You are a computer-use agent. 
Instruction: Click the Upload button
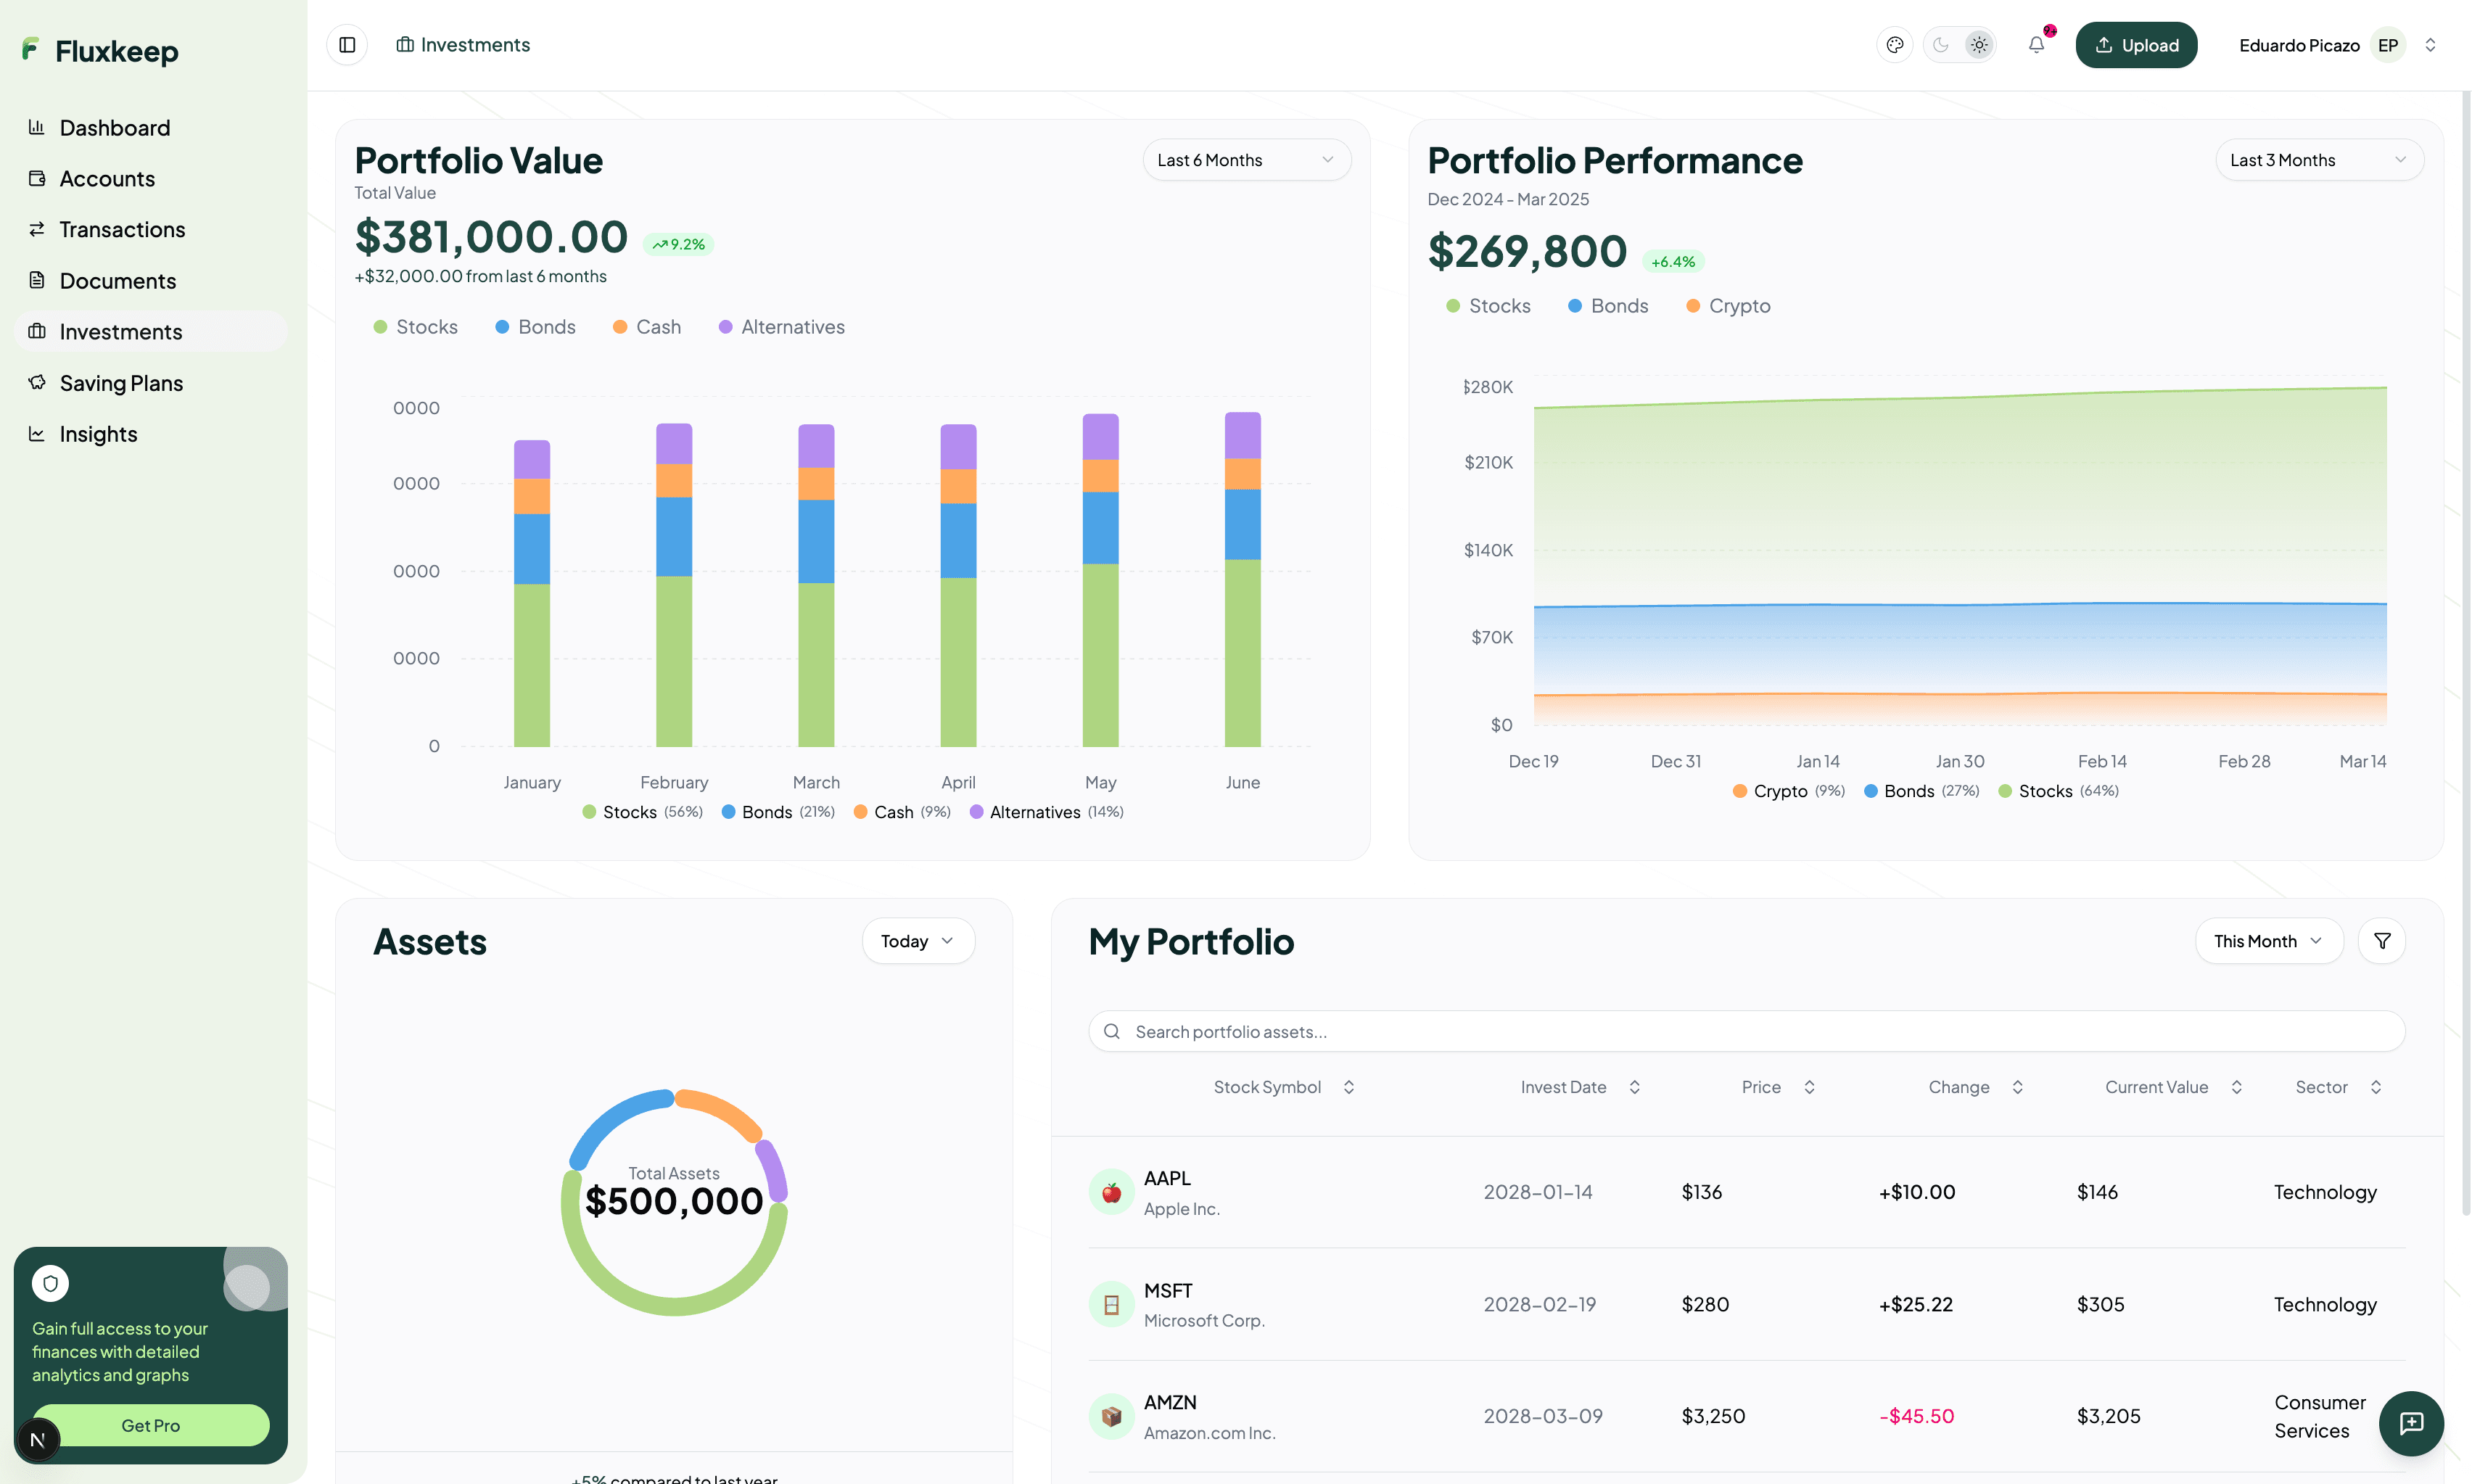(2136, 45)
